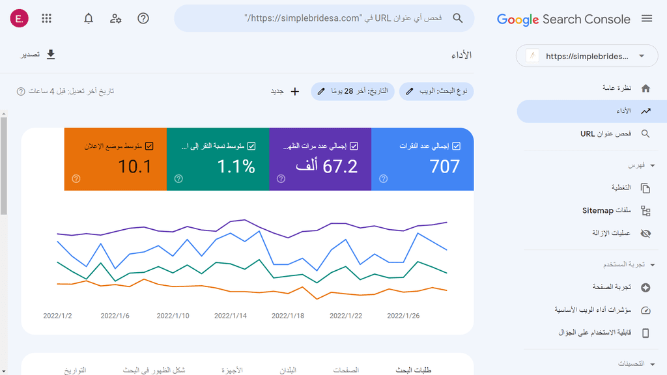Click the 2022/1/14 chart date label
Image resolution: width=667 pixels, height=375 pixels.
[x=230, y=316]
